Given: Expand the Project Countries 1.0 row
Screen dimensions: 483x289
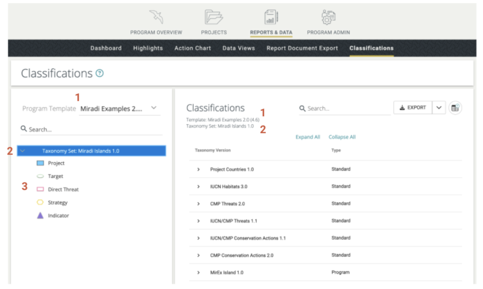Looking at the screenshot, I should pos(199,170).
